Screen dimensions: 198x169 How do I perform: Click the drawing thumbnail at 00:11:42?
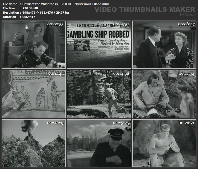point(34,94)
